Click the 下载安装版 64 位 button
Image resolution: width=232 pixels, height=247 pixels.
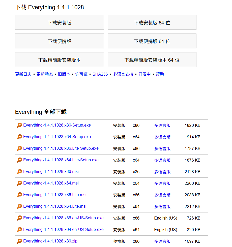[152, 22]
